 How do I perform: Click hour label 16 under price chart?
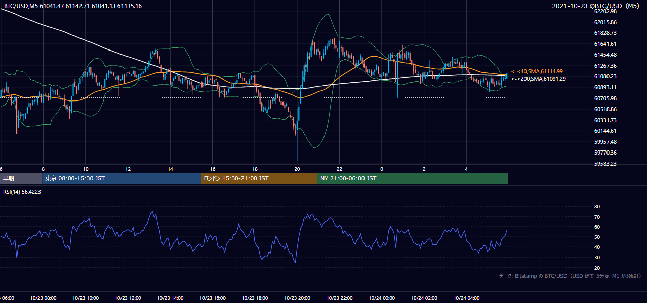pos(213,169)
